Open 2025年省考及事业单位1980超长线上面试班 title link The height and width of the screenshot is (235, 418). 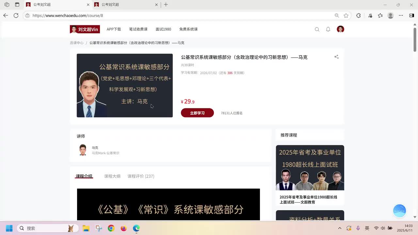(x=308, y=200)
